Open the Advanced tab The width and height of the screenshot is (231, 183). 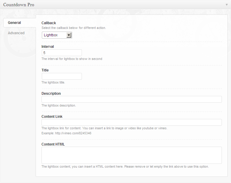coord(16,33)
